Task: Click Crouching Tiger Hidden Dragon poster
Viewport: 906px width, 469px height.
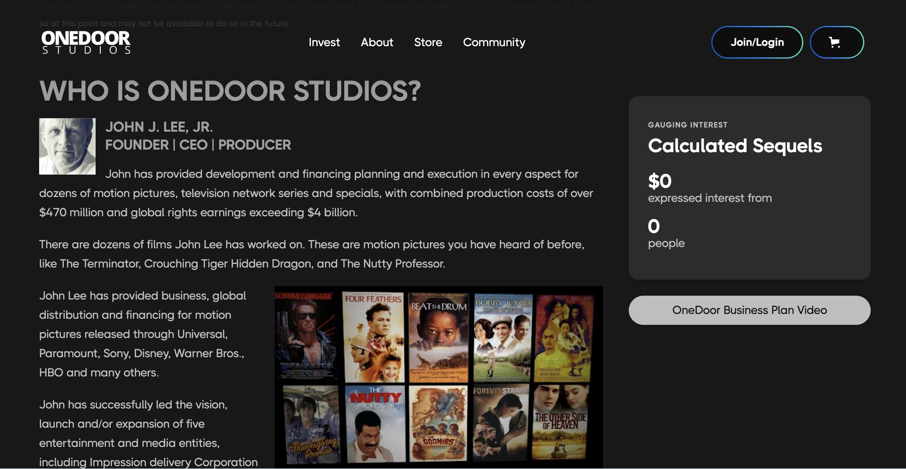Action: (563, 337)
